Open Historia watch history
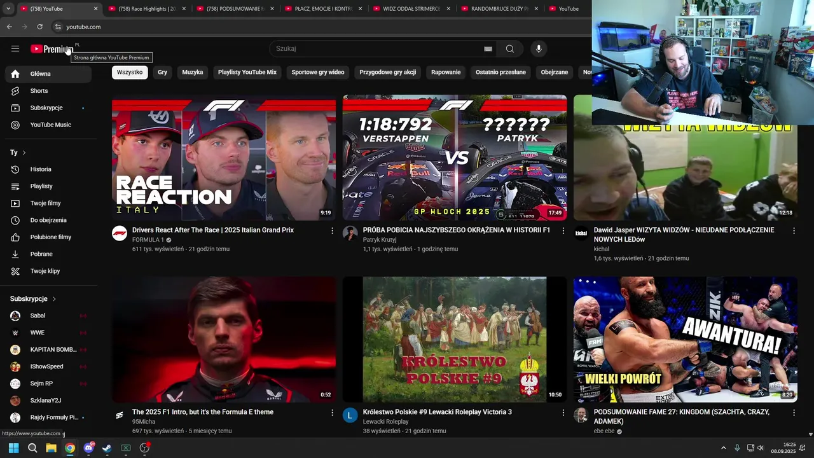This screenshot has width=814, height=458. pyautogui.click(x=48, y=169)
